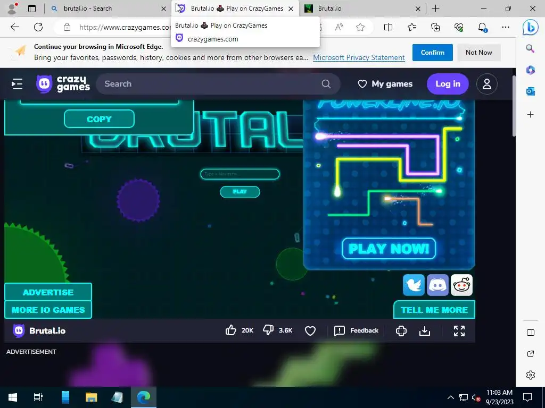The width and height of the screenshot is (545, 408).
Task: Click the Edge icon on the taskbar
Action: pyautogui.click(x=144, y=397)
